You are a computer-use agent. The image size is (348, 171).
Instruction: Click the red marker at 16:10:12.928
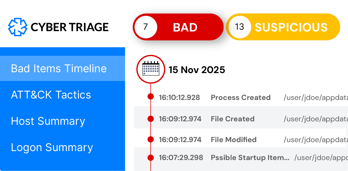[151, 97]
